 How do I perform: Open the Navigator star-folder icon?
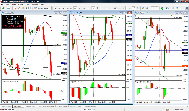click(x=23, y=8)
